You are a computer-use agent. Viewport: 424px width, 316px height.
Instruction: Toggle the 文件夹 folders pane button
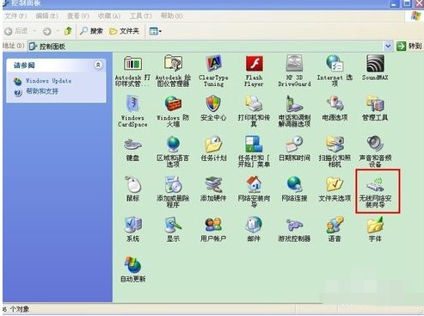[x=125, y=31]
